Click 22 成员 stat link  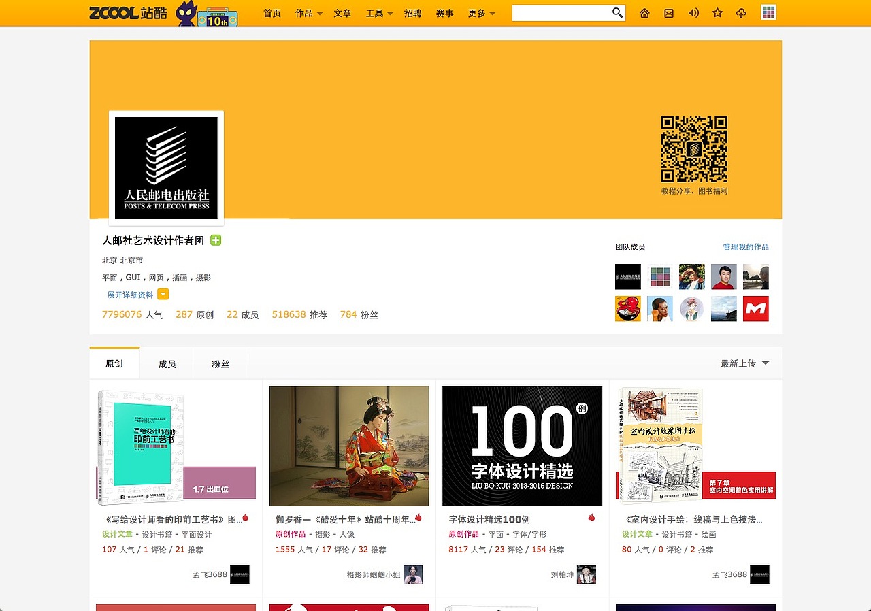pos(243,314)
